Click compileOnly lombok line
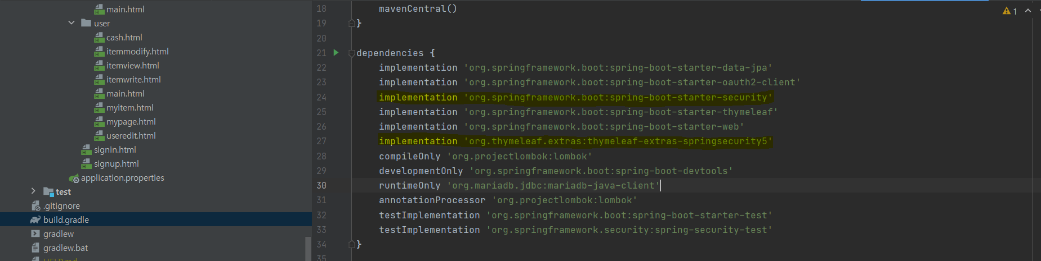 pyautogui.click(x=485, y=156)
